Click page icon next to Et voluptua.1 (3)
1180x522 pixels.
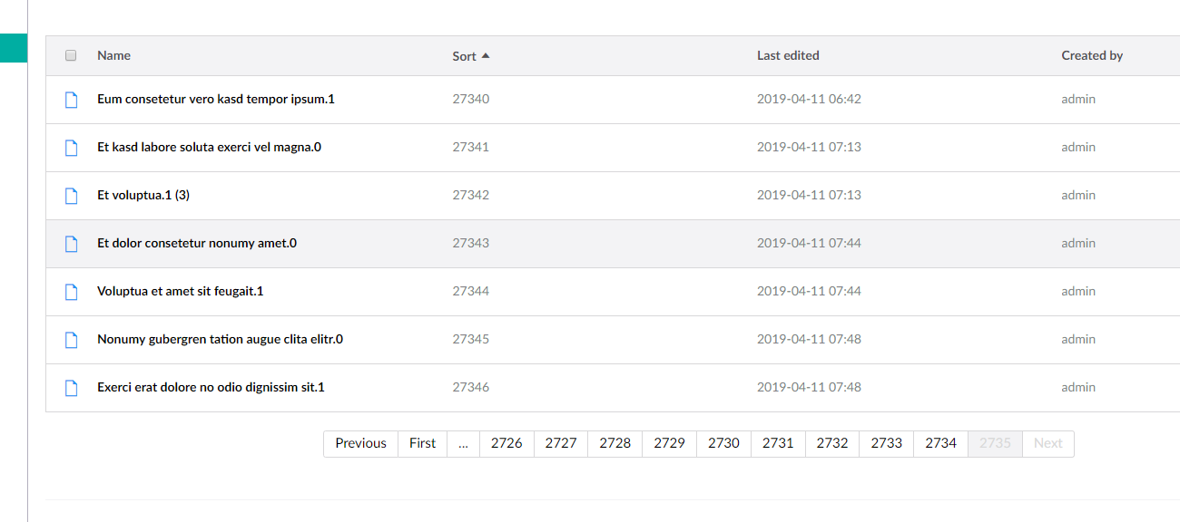[x=72, y=196]
